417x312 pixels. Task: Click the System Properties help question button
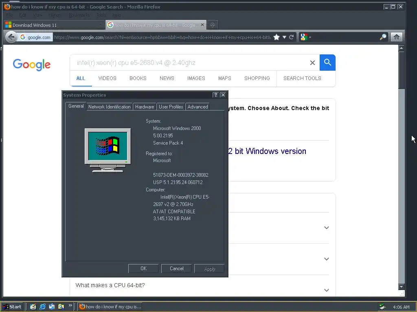click(x=216, y=95)
